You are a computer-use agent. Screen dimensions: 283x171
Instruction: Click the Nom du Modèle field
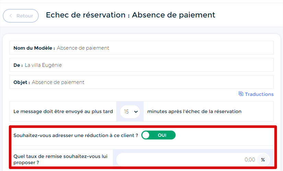141,48
